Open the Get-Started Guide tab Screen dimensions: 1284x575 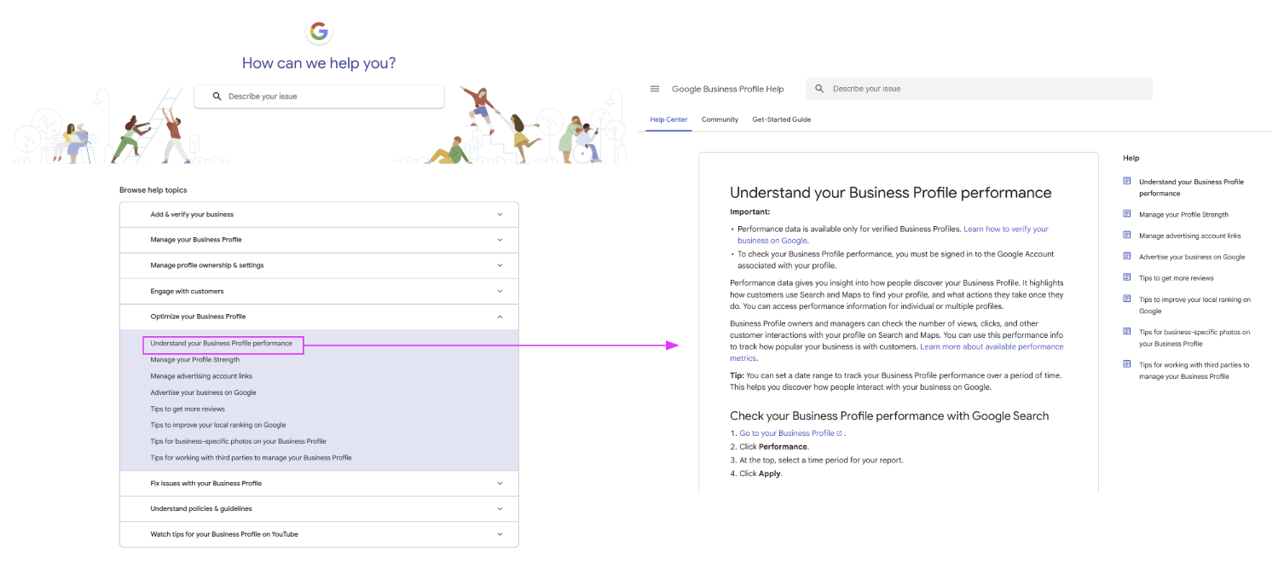click(x=782, y=119)
